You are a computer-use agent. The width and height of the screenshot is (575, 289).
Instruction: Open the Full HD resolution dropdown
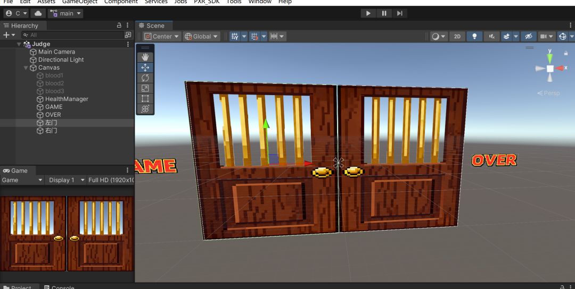pos(111,180)
